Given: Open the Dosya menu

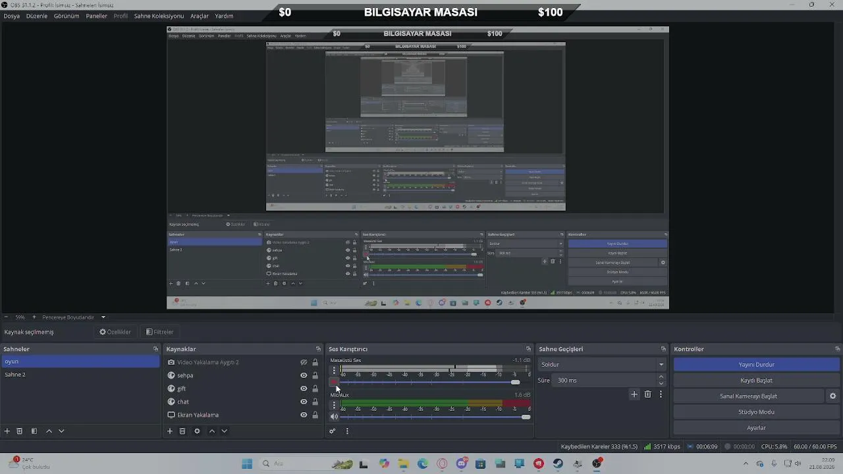Looking at the screenshot, I should (x=11, y=16).
